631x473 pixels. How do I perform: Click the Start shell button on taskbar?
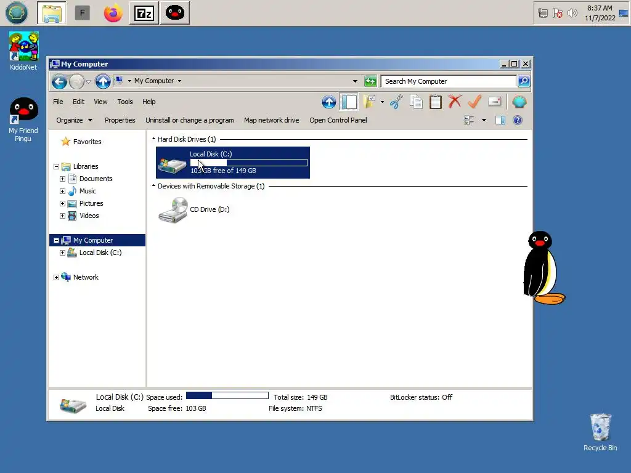17,13
